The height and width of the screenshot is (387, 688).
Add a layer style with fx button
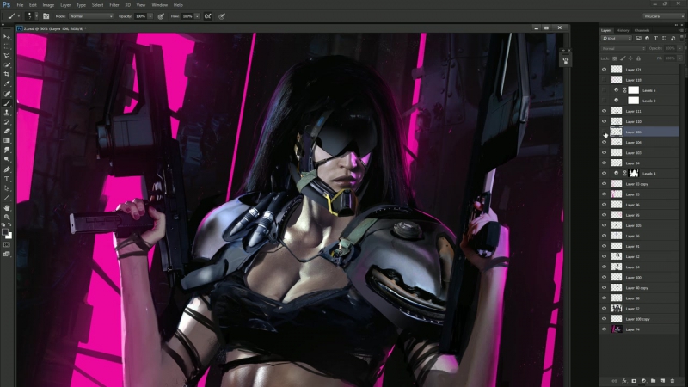point(624,381)
